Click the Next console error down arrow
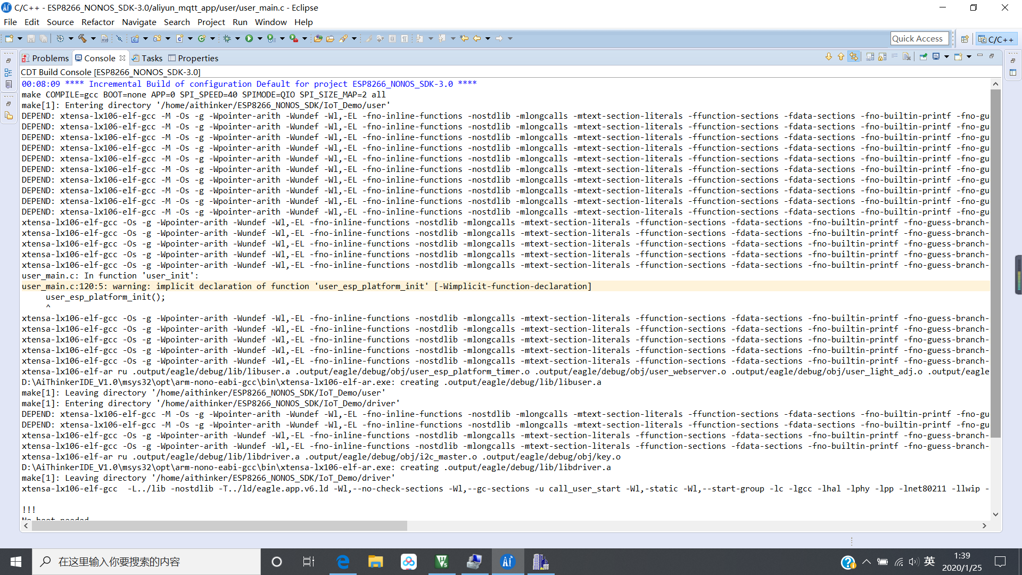Viewport: 1022px width, 575px height. pos(829,57)
